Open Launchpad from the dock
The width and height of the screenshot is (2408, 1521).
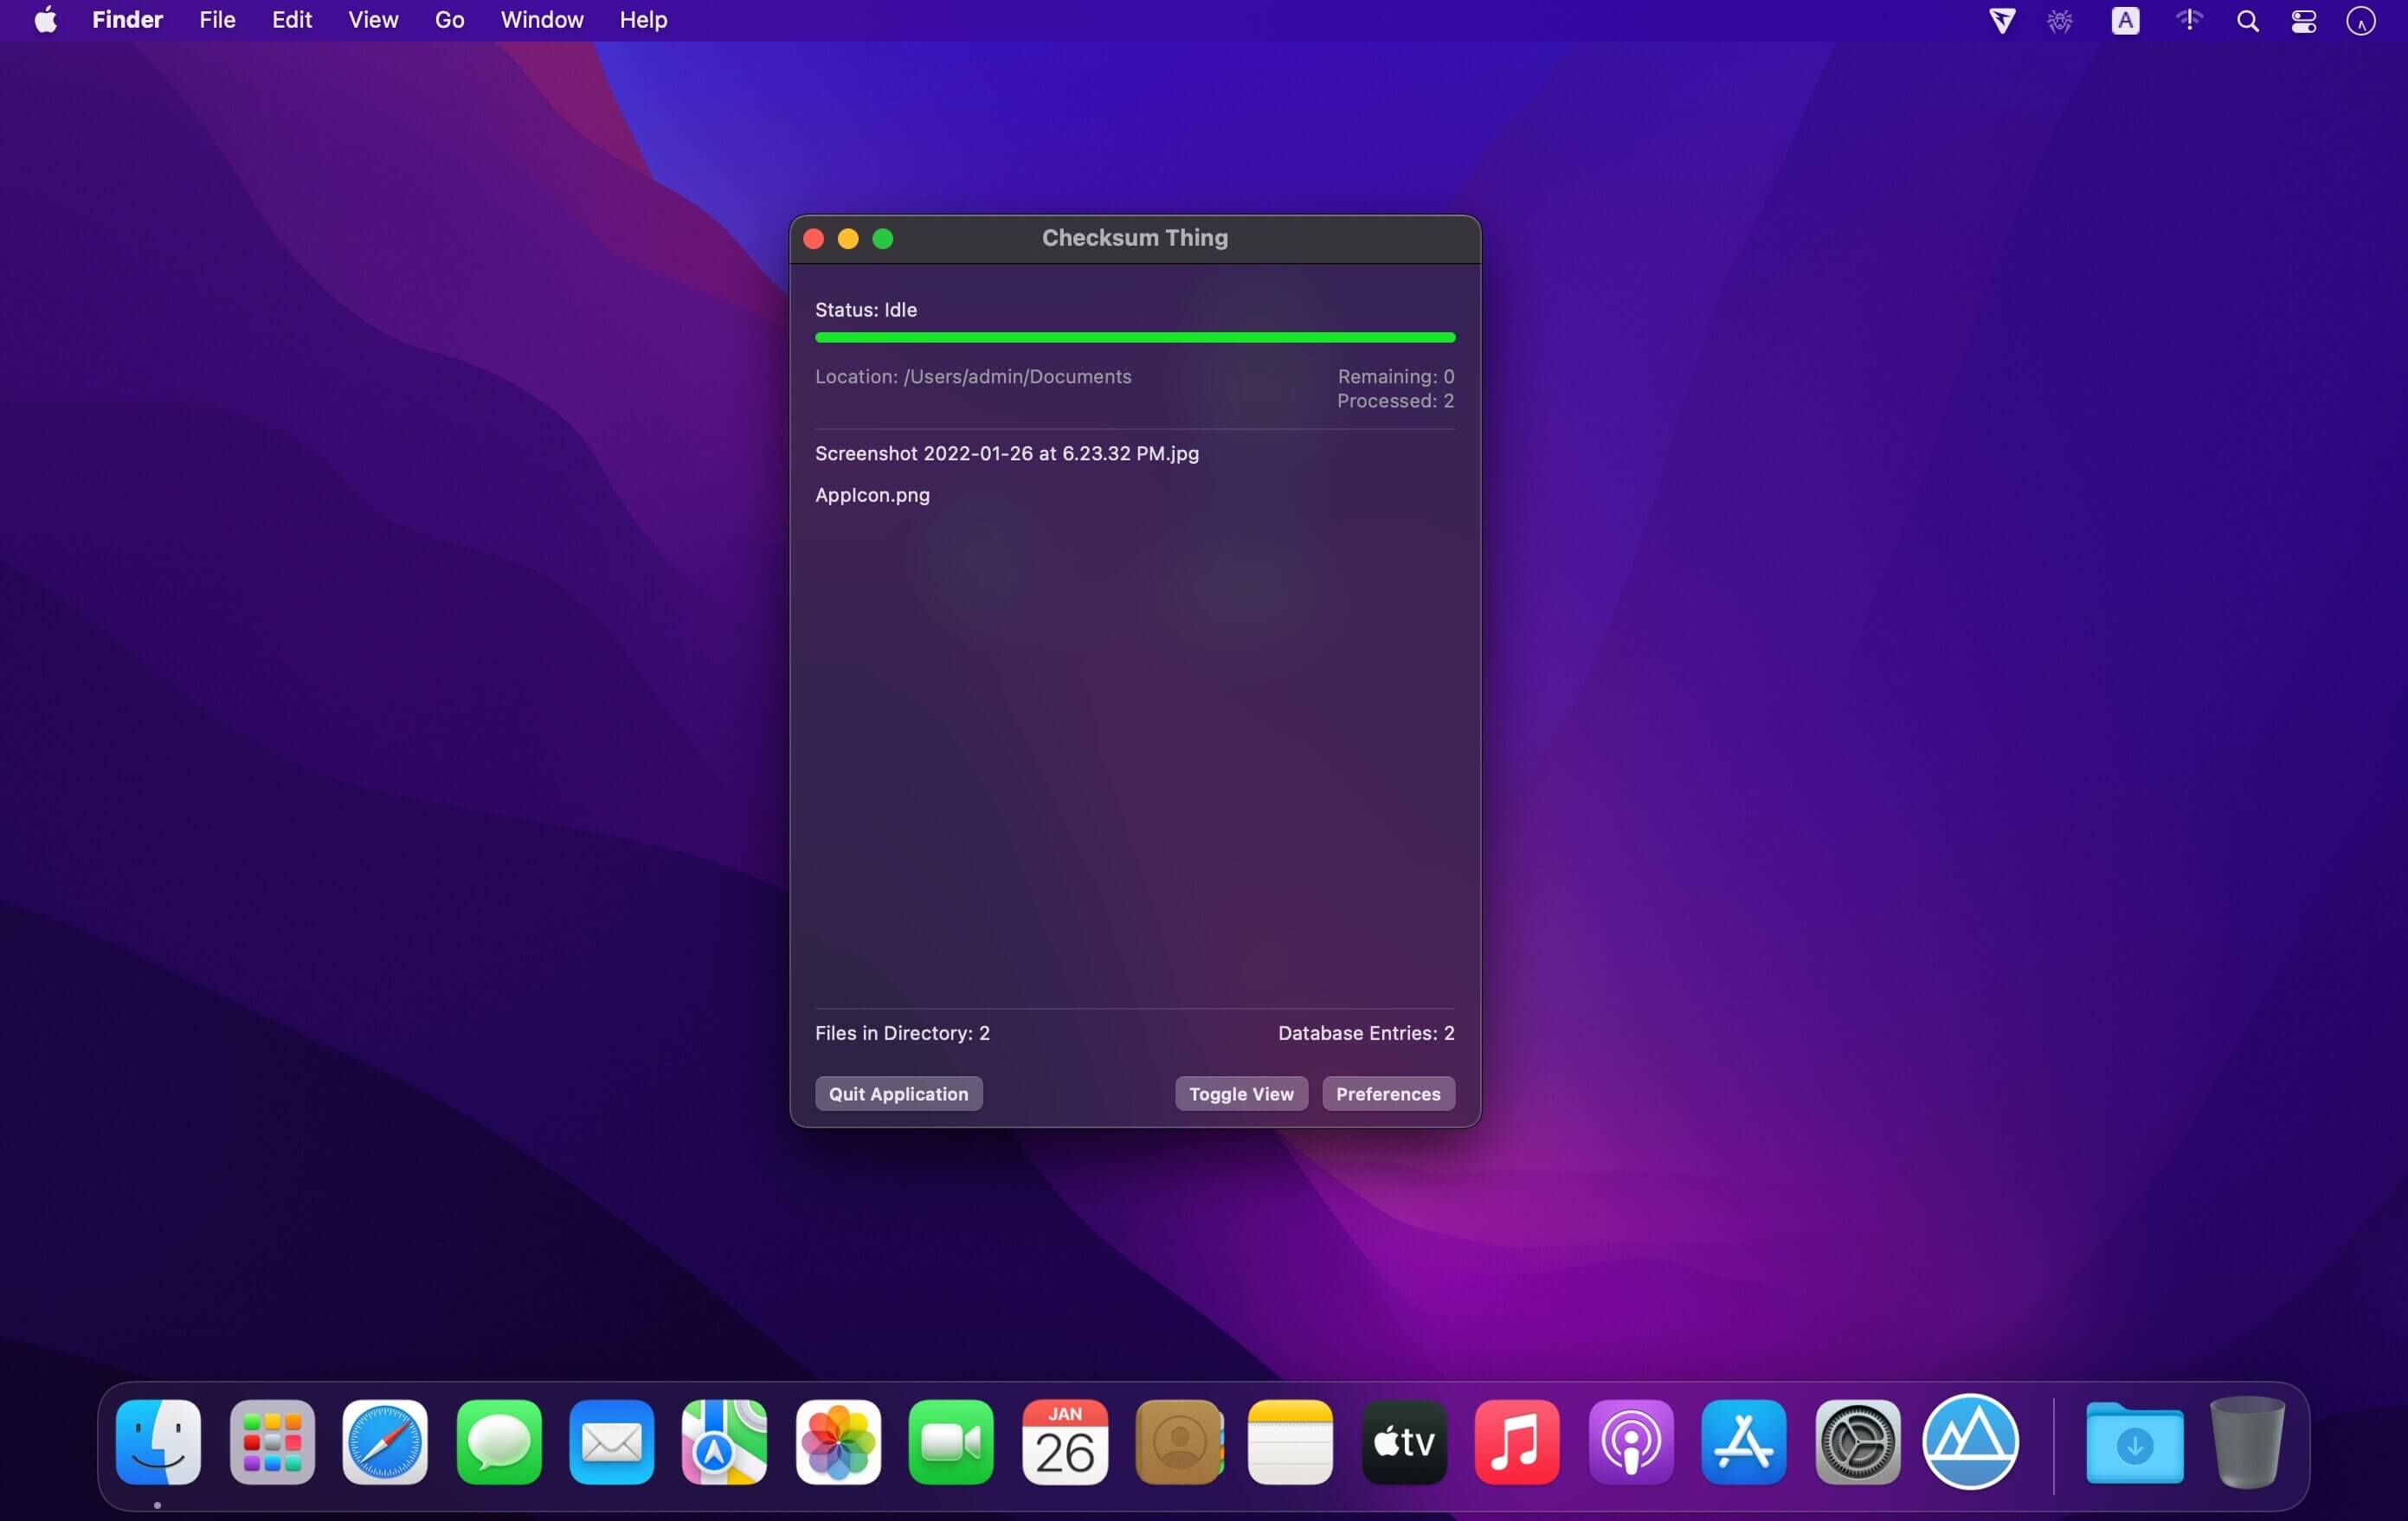[272, 1442]
